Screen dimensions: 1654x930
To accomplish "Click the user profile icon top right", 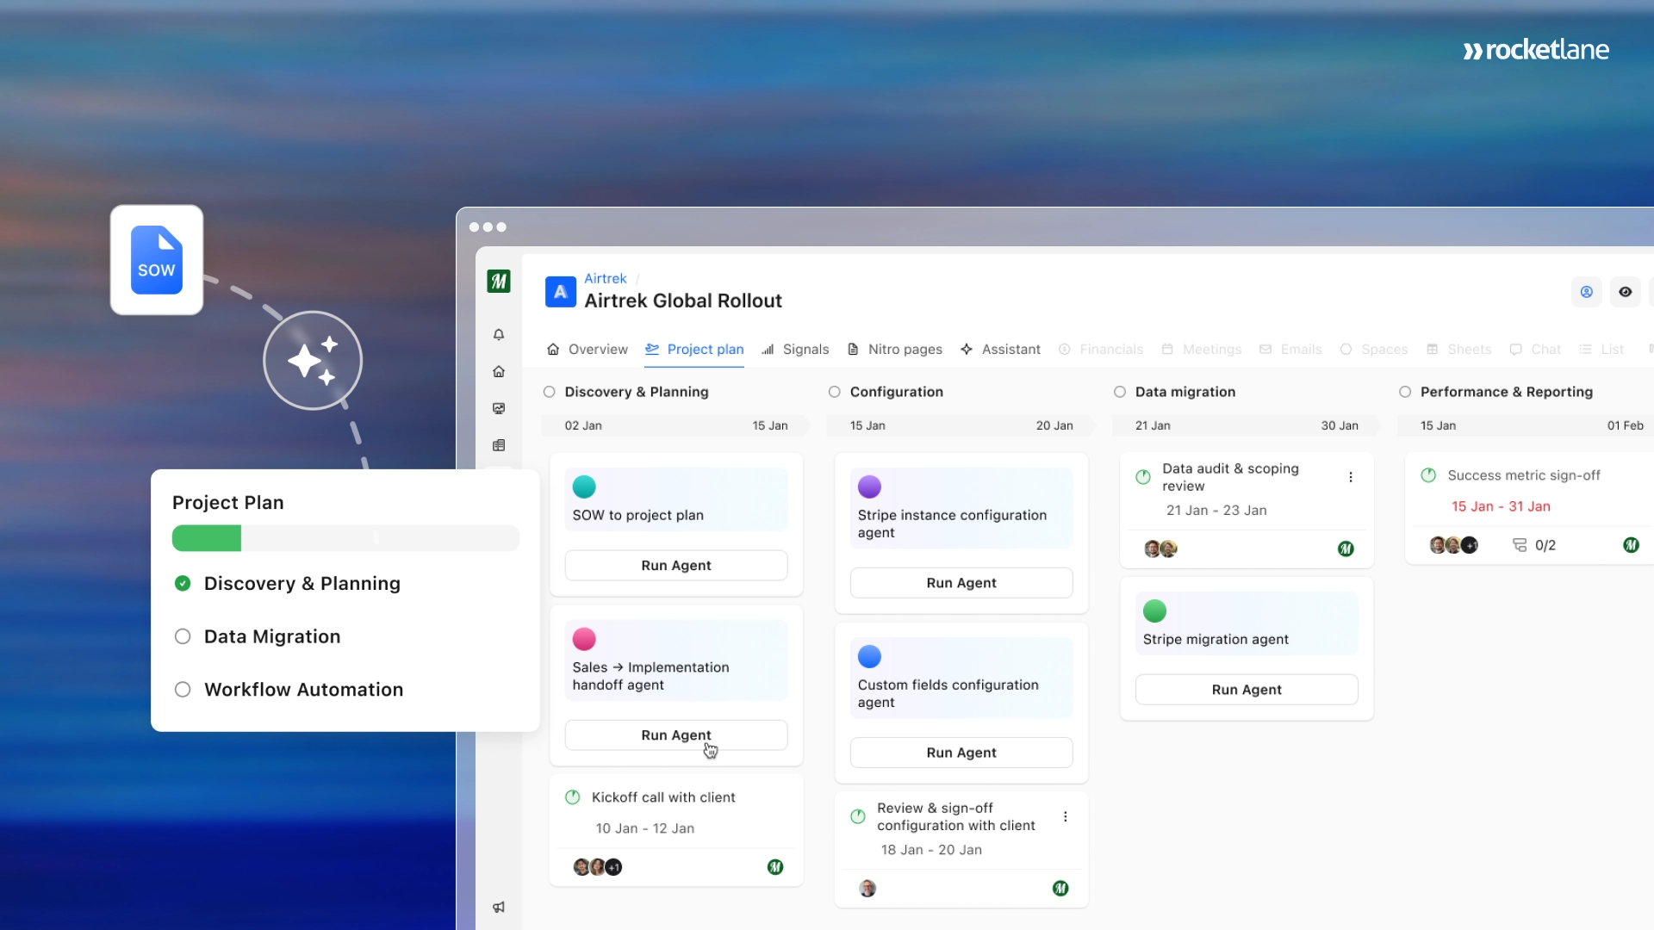I will point(1586,292).
